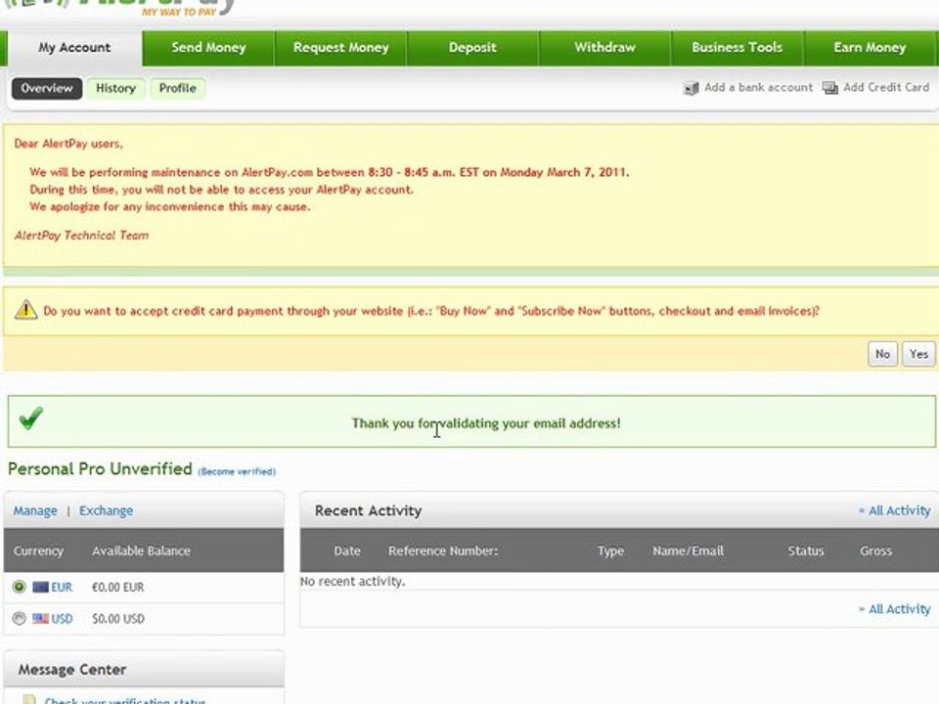
Task: Accept credit card payments with Yes
Action: tap(918, 354)
